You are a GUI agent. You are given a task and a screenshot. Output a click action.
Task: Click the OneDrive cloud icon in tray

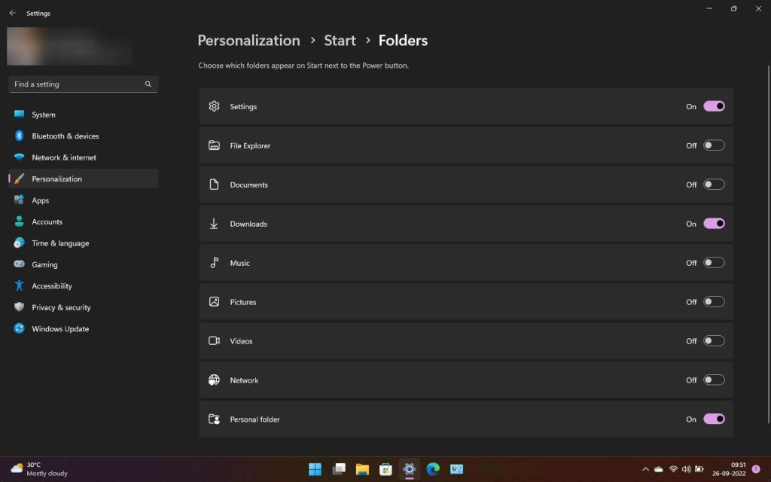(x=659, y=469)
